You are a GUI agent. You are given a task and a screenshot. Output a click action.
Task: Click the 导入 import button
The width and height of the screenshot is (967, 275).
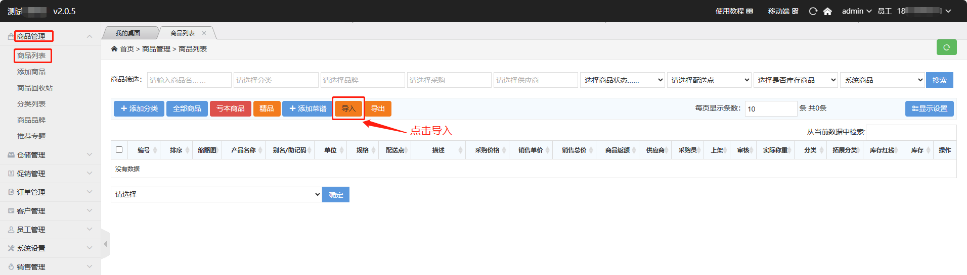click(348, 108)
